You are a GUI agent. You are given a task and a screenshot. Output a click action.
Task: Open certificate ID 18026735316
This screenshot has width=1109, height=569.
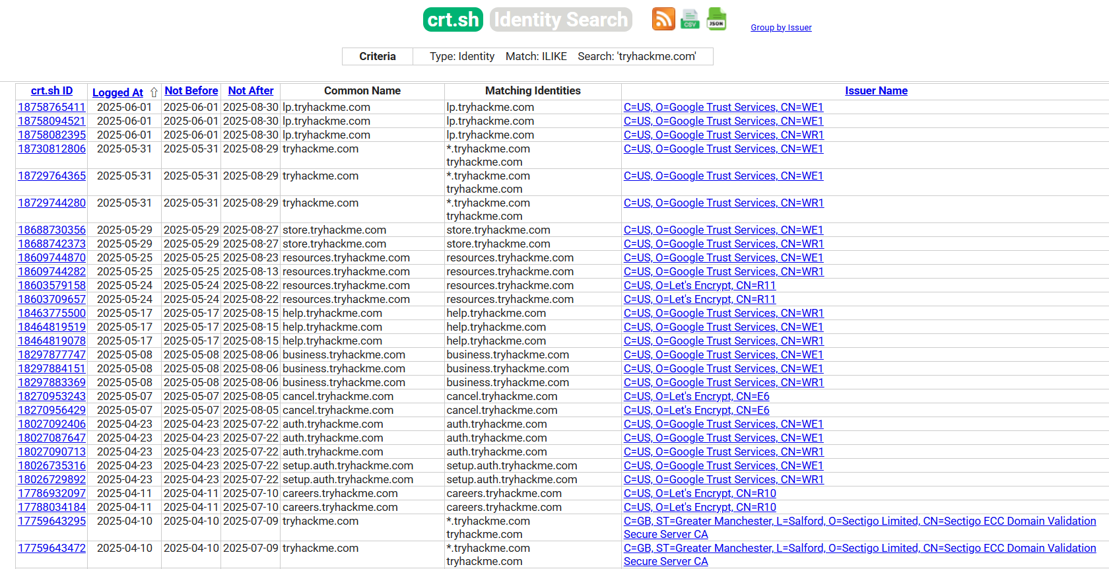coord(51,465)
